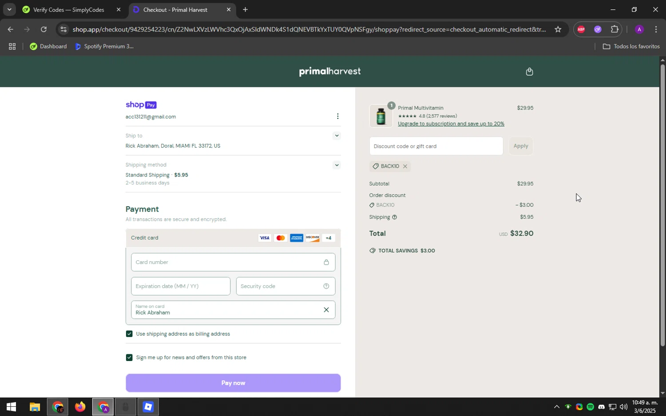666x416 pixels.
Task: Open the Chrome extensions puzzle menu
Action: click(614, 29)
